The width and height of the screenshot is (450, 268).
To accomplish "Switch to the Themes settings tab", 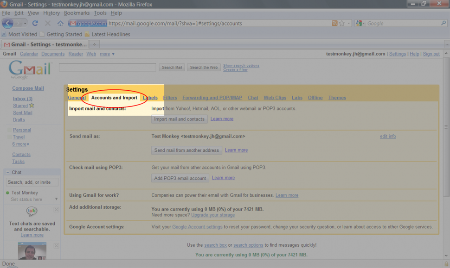I will point(337,98).
